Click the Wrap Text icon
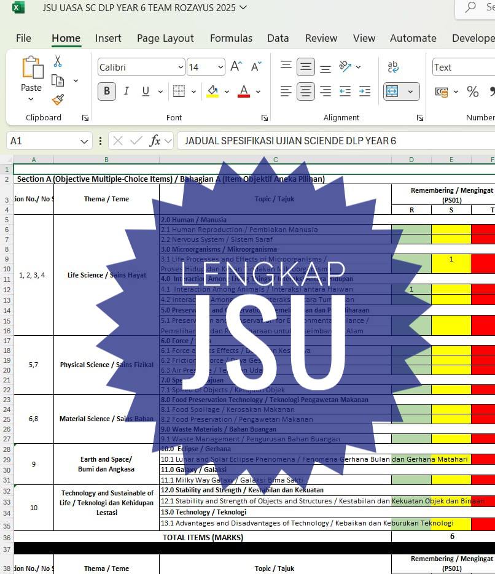Screen dimensions: 495x574 [393, 67]
